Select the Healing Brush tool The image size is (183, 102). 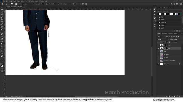(x=2, y=27)
